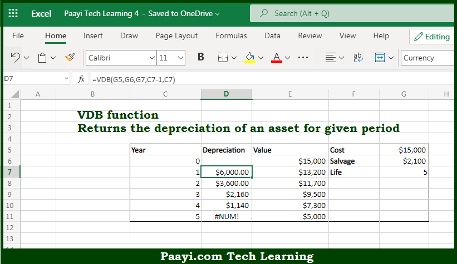
Task: Open the Currency number format dropdown
Action: pos(427,58)
